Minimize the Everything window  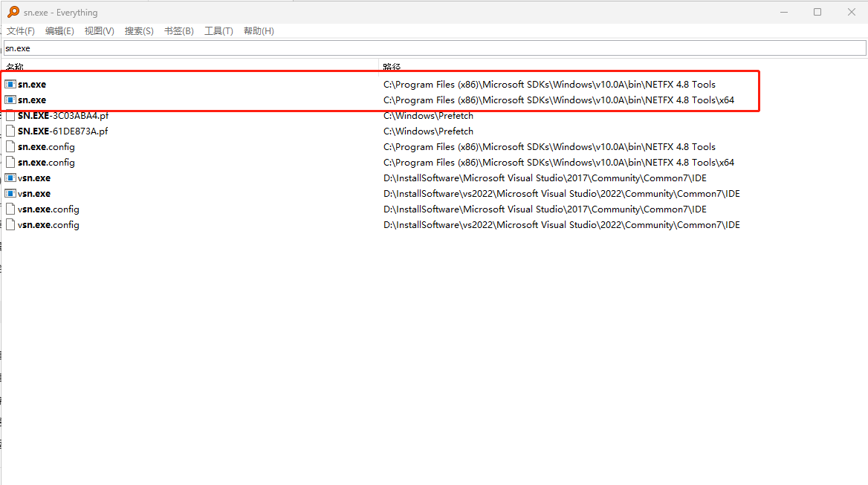[x=784, y=12]
